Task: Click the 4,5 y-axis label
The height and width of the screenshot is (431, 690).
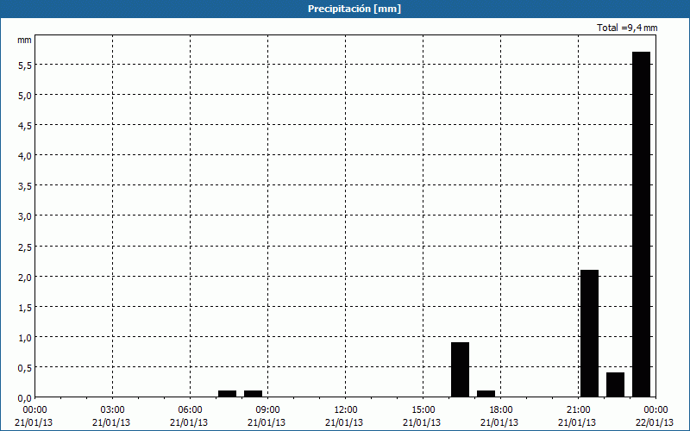Action: pyautogui.click(x=24, y=126)
